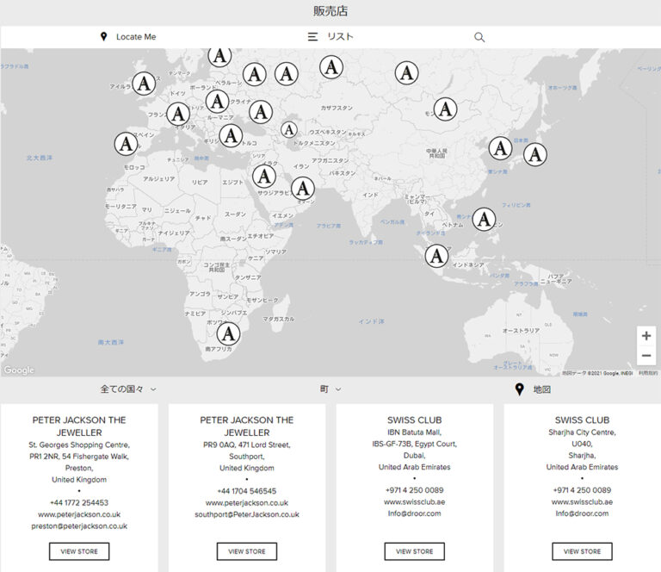View store for Swiss Club Dubai

(414, 551)
